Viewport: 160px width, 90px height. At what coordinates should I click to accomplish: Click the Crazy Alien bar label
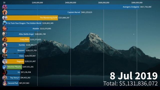point(24,39)
